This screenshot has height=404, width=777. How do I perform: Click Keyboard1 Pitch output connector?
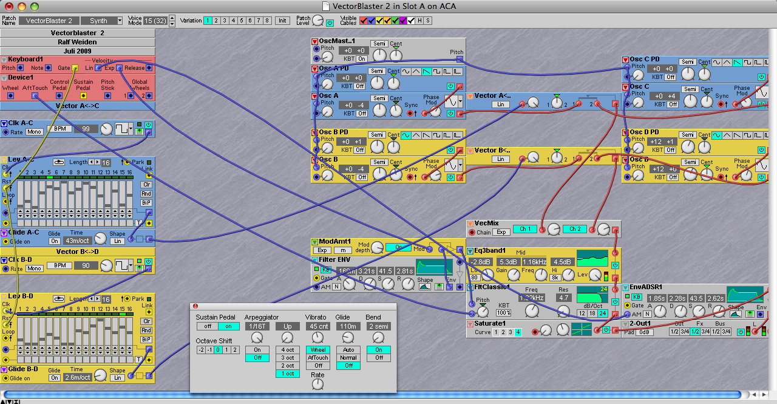pos(21,68)
